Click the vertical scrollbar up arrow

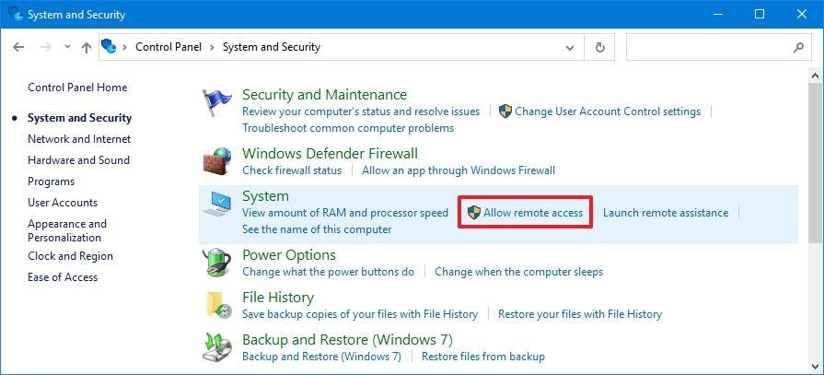coord(815,76)
